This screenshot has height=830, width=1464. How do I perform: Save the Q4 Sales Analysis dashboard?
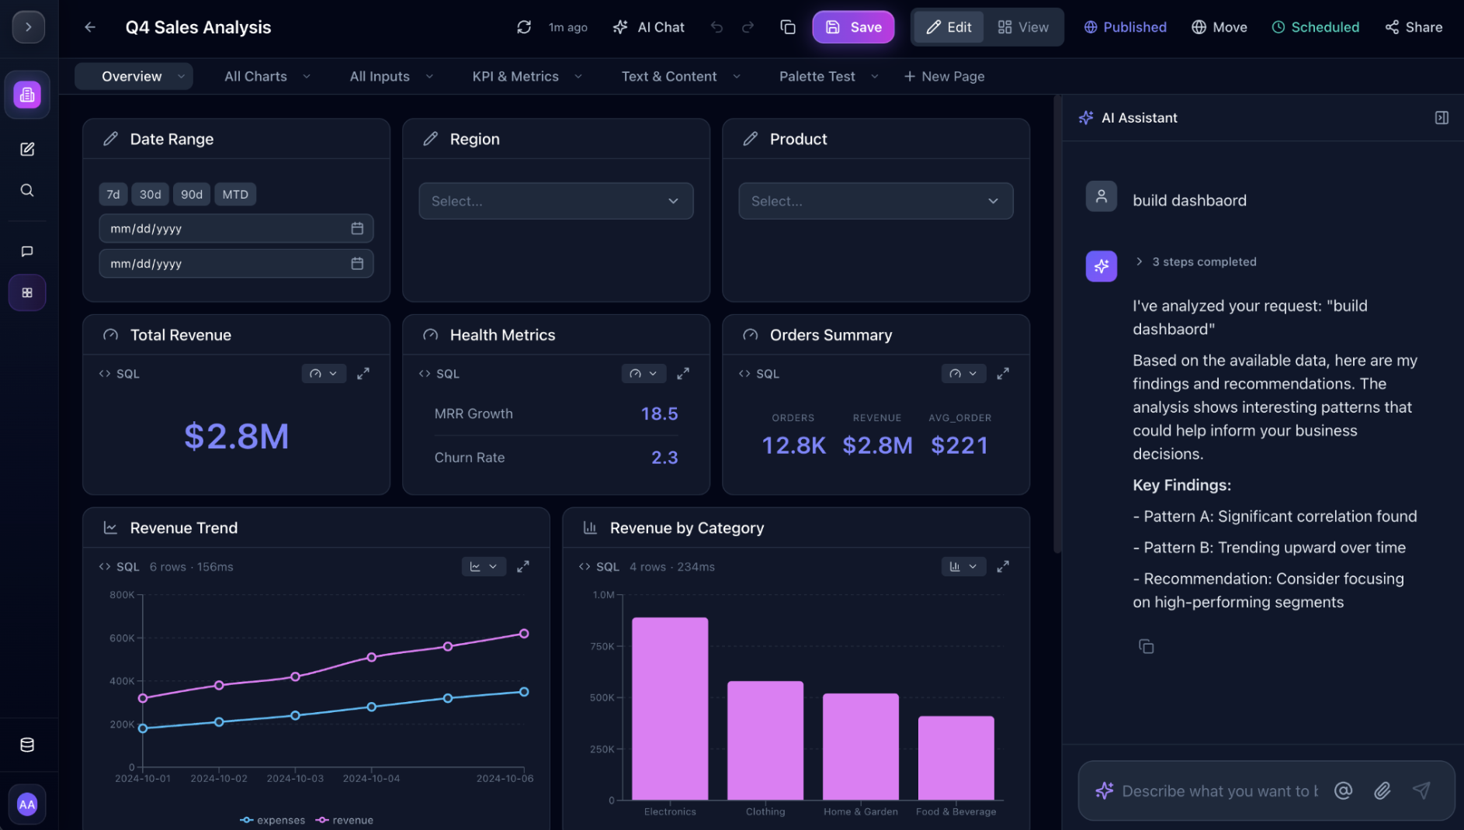click(853, 26)
